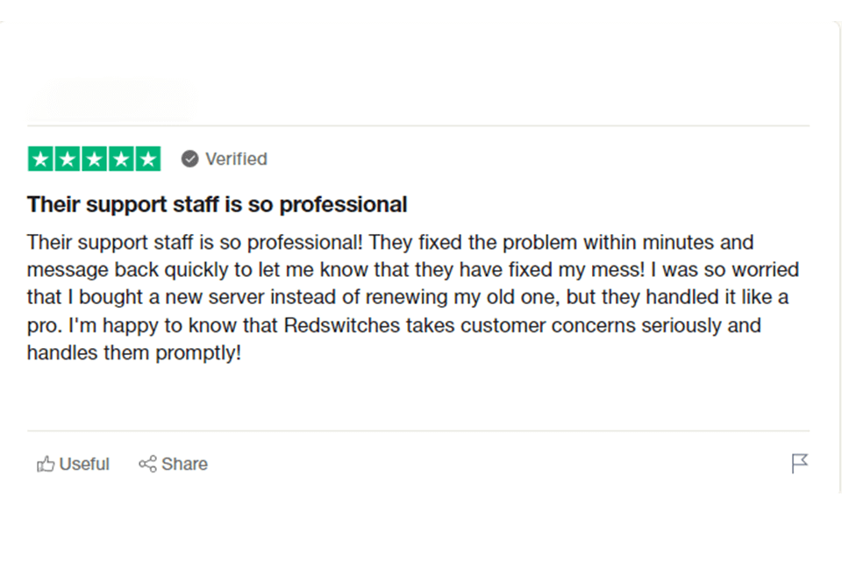842x561 pixels.
Task: Click the third green rating star
Action: pos(95,159)
